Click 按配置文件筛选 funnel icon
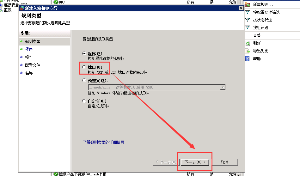The width and height of the screenshot is (300, 176). [248, 12]
